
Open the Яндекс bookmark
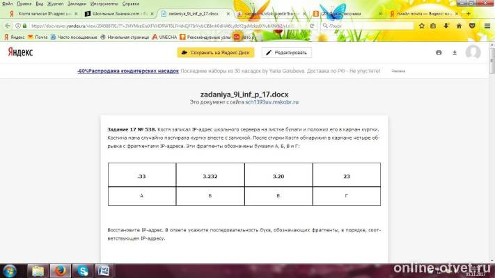(14, 38)
